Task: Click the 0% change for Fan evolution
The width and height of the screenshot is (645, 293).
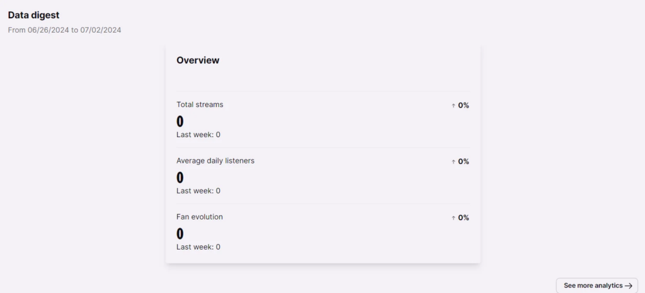Action: click(x=464, y=218)
